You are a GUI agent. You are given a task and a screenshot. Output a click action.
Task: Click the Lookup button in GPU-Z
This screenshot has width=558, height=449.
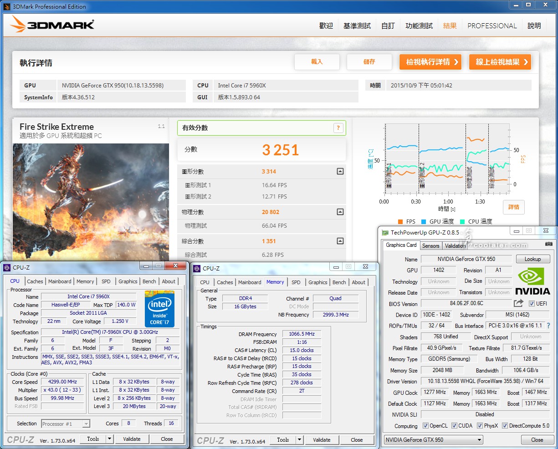coord(532,259)
